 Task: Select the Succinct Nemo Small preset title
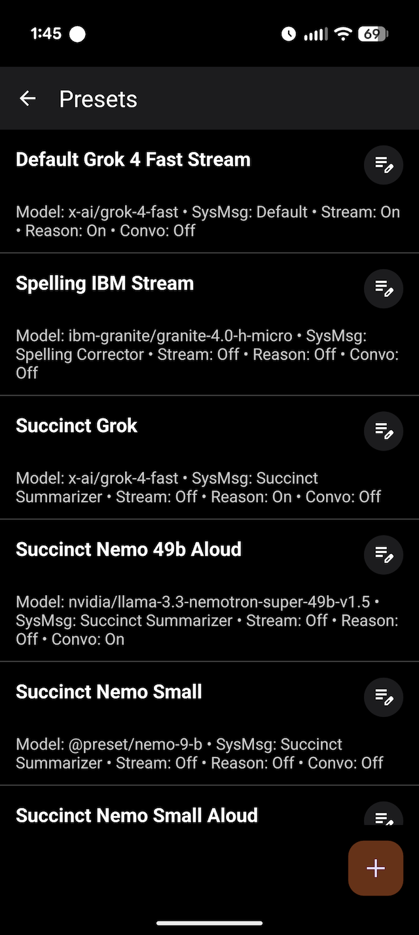click(x=109, y=692)
